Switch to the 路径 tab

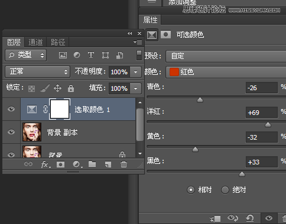click(x=58, y=42)
